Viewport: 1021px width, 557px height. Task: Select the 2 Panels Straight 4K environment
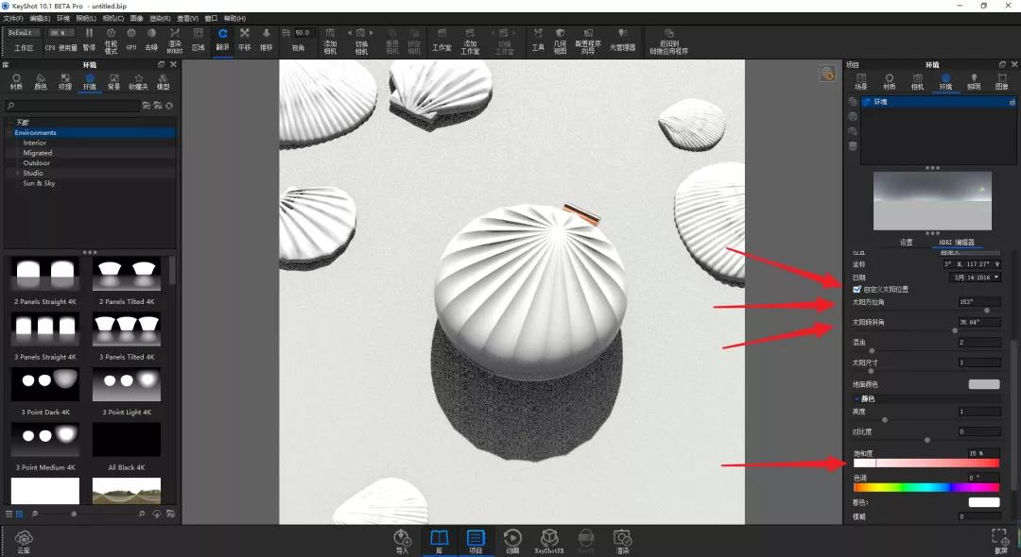click(45, 274)
